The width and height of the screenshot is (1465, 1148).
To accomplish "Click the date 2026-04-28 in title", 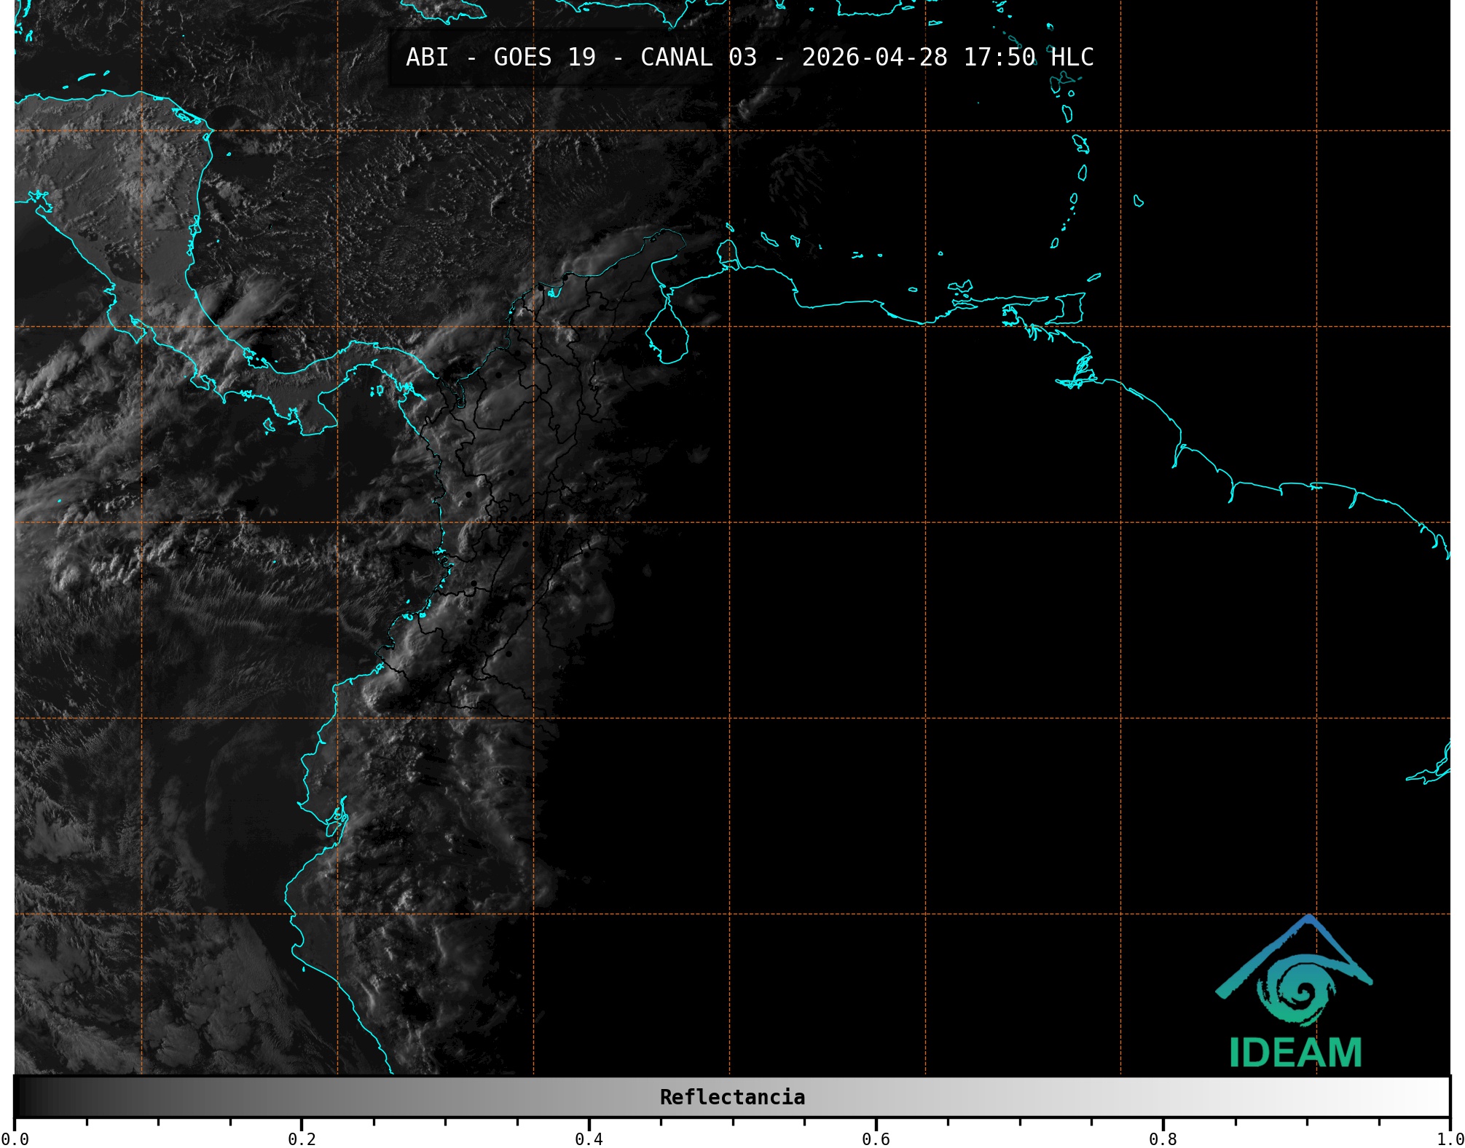I will 874,58.
